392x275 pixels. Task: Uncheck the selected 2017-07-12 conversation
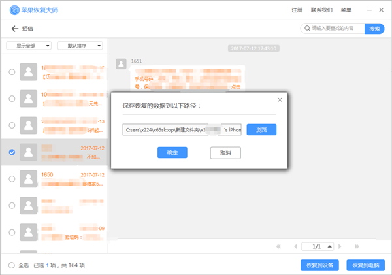[x=12, y=152]
